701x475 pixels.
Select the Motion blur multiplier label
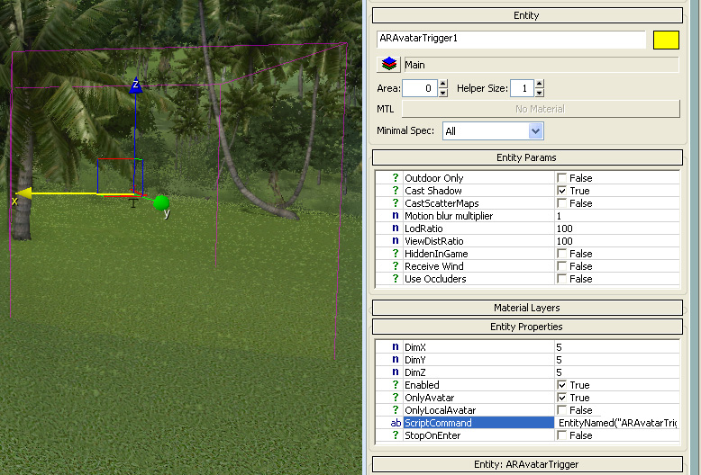tap(449, 216)
